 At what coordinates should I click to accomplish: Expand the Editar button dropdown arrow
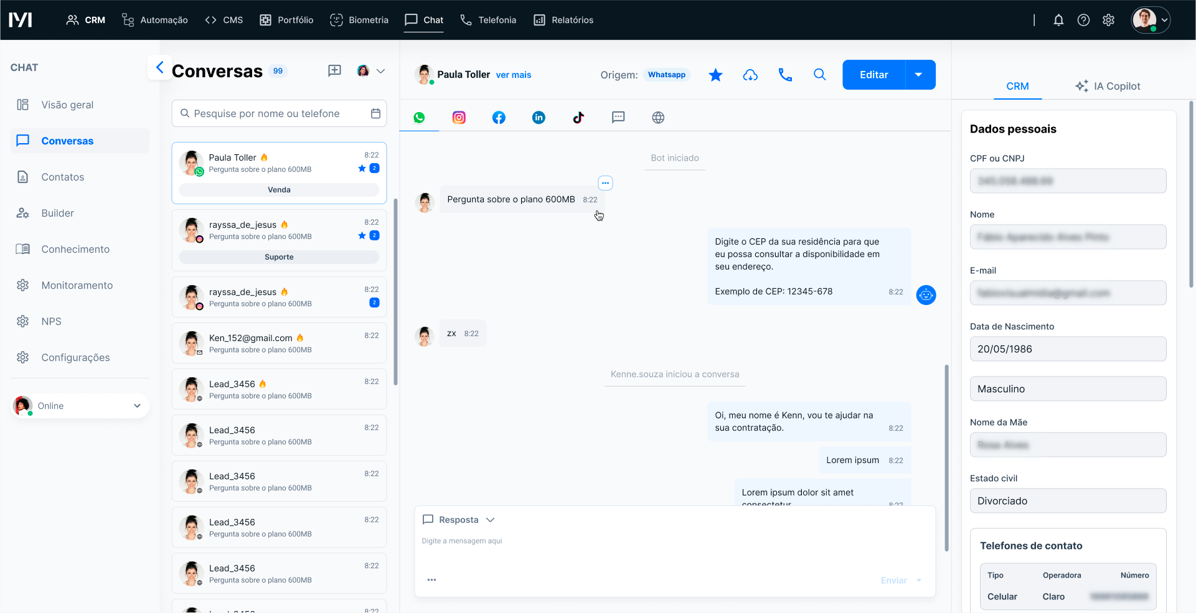pyautogui.click(x=918, y=75)
